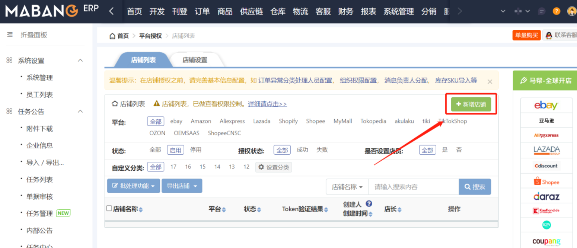Select 停用 status filter
577x248 pixels.
(195, 150)
